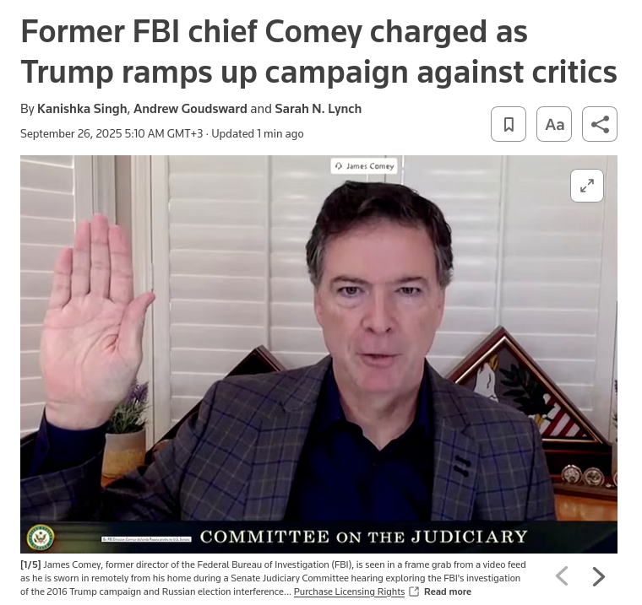
Task: Open the Aa text size options
Action: [x=554, y=124]
